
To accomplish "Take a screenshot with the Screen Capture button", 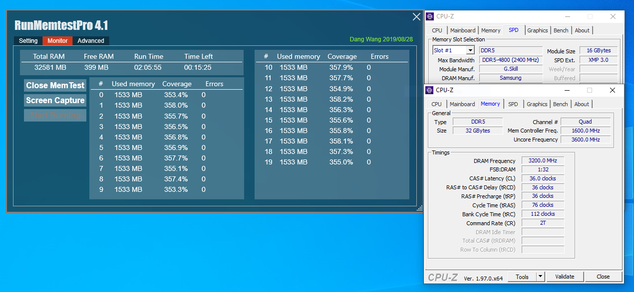I will [55, 100].
